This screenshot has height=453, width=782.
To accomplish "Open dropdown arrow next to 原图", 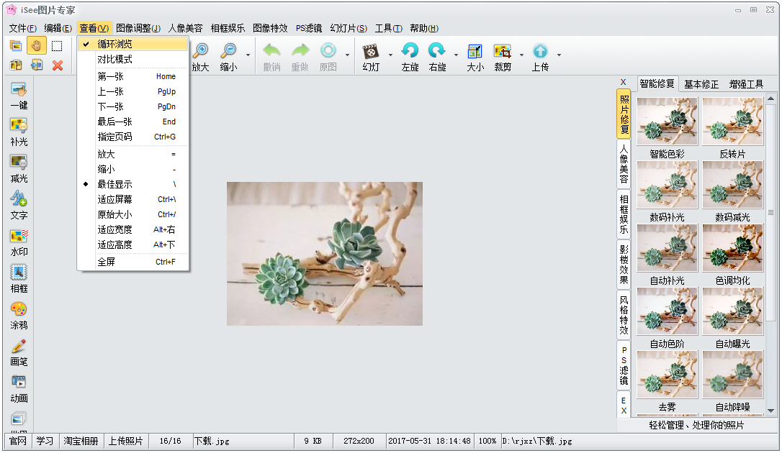I will (x=347, y=55).
